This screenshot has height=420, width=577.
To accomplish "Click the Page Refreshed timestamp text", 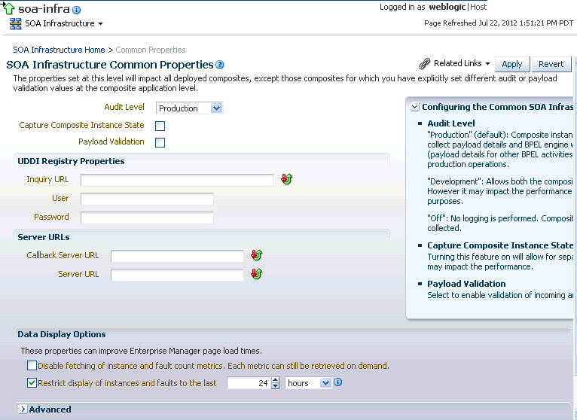I will click(499, 23).
